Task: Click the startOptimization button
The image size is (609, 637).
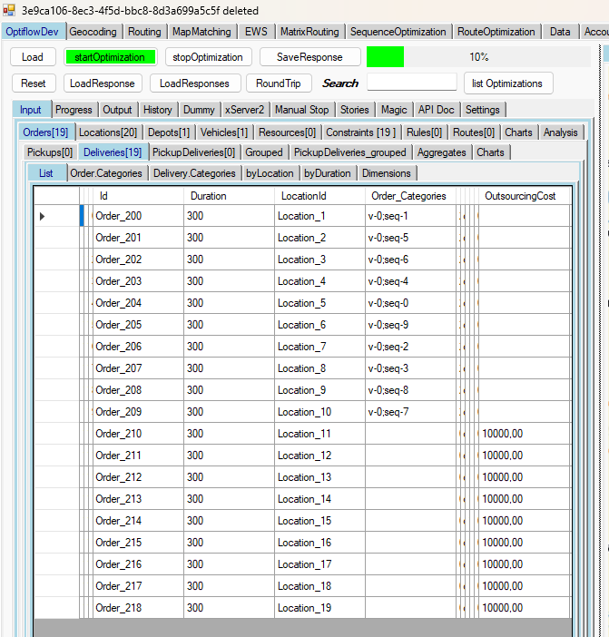Action: [x=110, y=57]
